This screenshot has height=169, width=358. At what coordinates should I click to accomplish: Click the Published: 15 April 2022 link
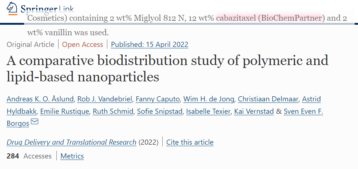(150, 44)
